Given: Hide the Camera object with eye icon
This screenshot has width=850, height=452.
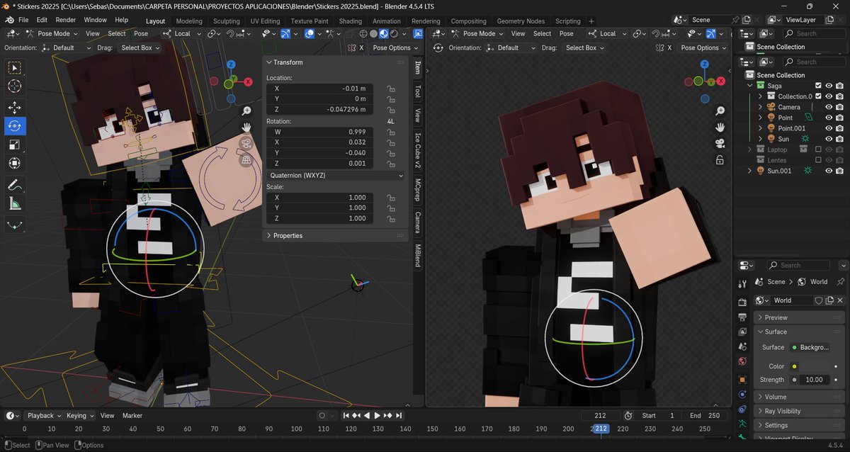Looking at the screenshot, I should pos(829,107).
